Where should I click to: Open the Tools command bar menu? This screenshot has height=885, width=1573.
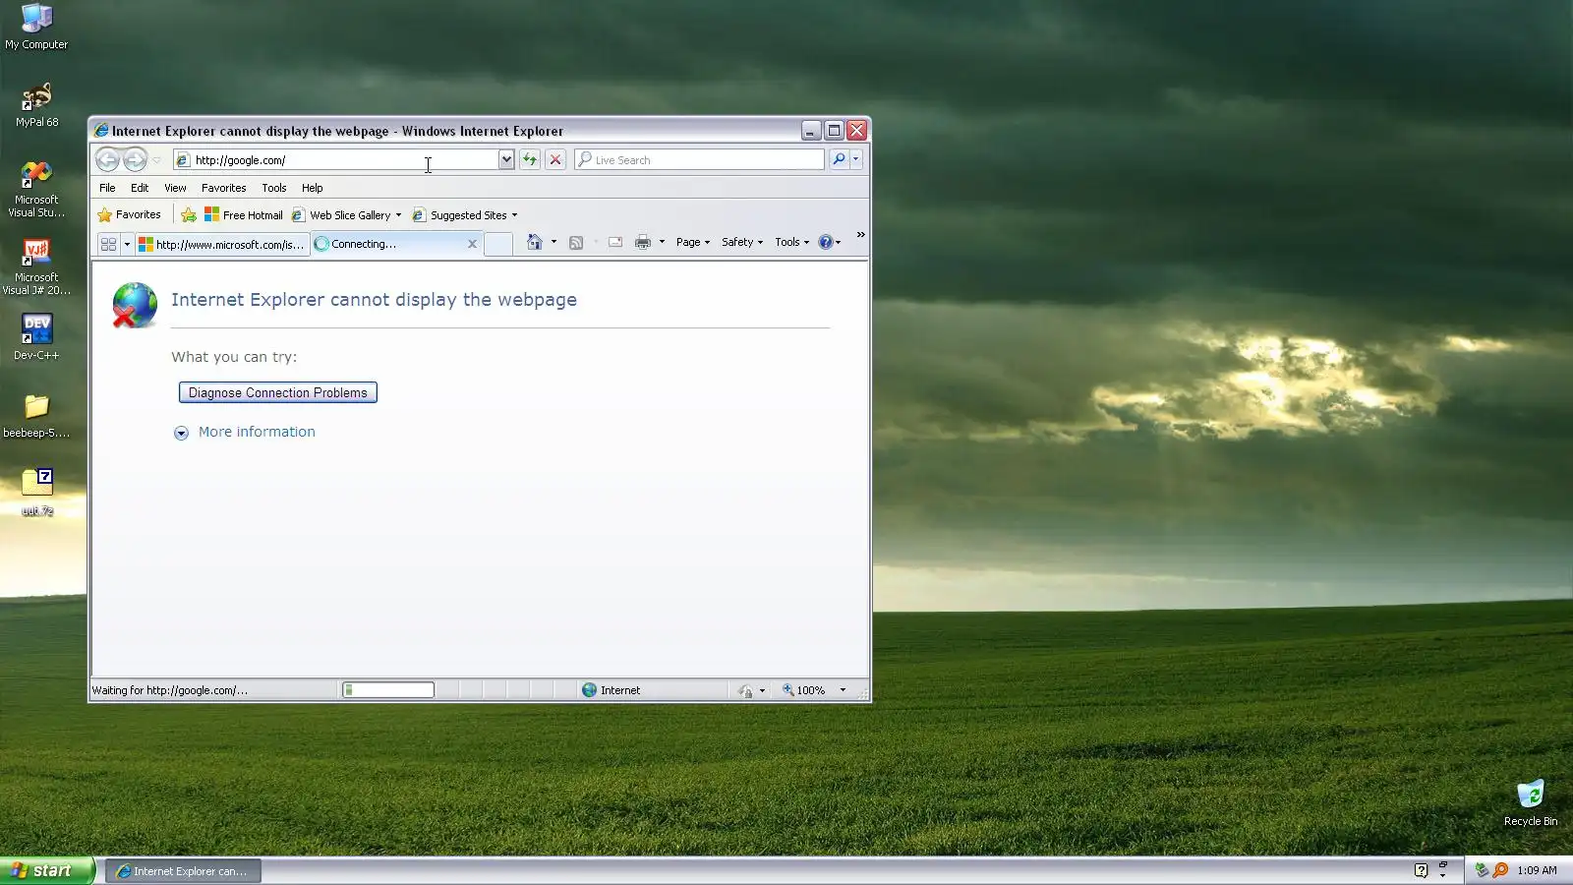[791, 242]
